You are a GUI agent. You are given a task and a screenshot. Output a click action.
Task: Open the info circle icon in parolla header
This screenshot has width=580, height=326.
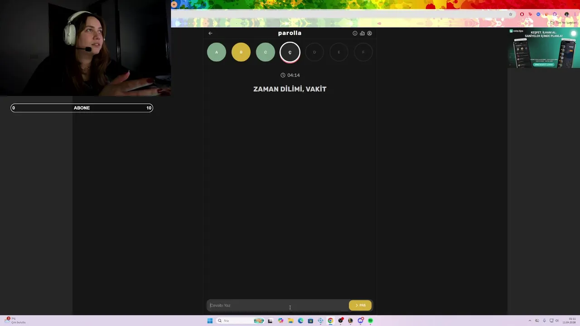(355, 33)
